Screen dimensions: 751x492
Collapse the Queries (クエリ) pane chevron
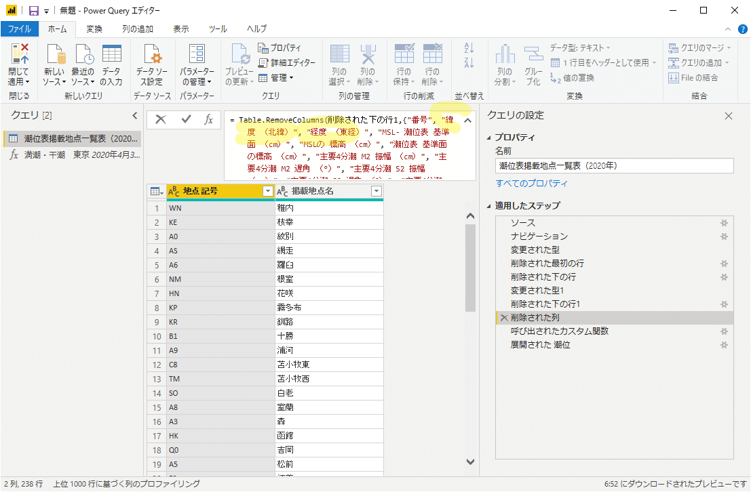(x=134, y=115)
